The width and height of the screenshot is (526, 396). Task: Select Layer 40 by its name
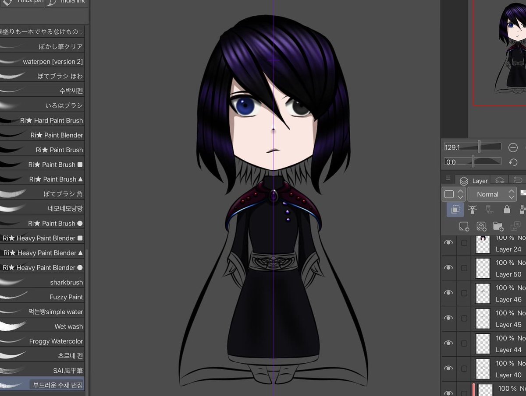(x=508, y=375)
